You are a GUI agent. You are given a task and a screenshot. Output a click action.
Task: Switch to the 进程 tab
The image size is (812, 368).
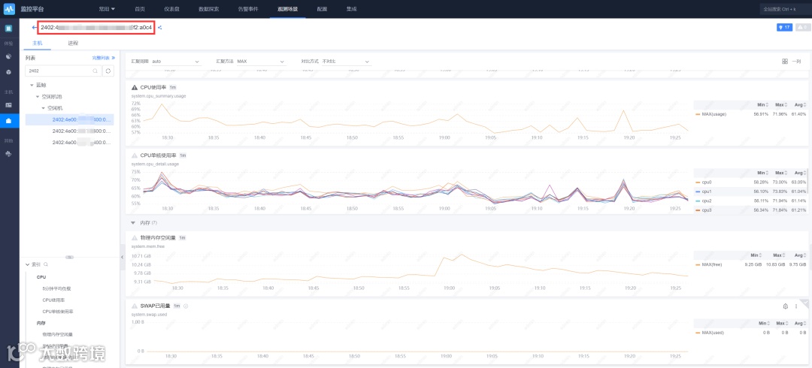coord(73,44)
